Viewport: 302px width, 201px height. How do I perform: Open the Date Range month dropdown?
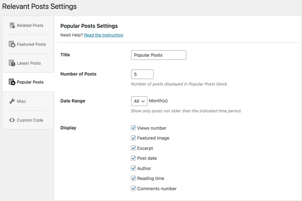point(139,101)
